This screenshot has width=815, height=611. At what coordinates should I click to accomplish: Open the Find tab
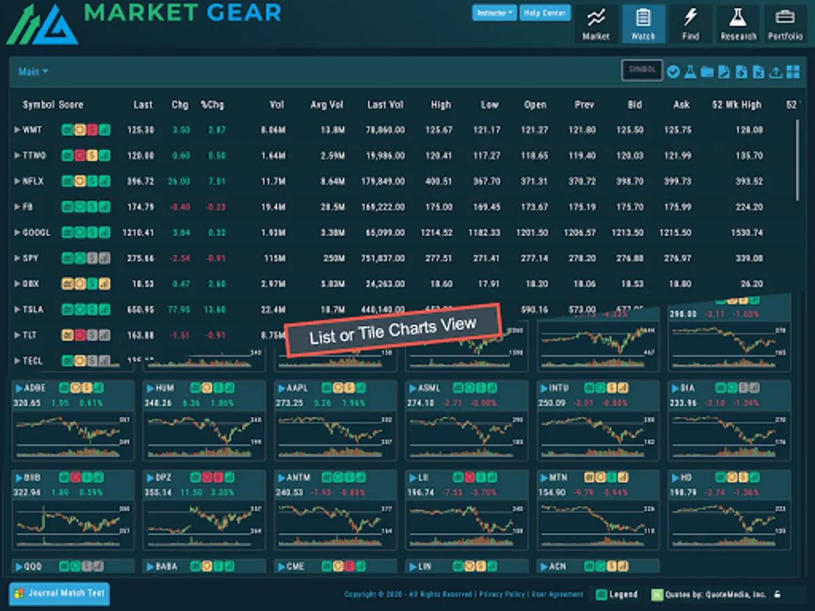[691, 24]
